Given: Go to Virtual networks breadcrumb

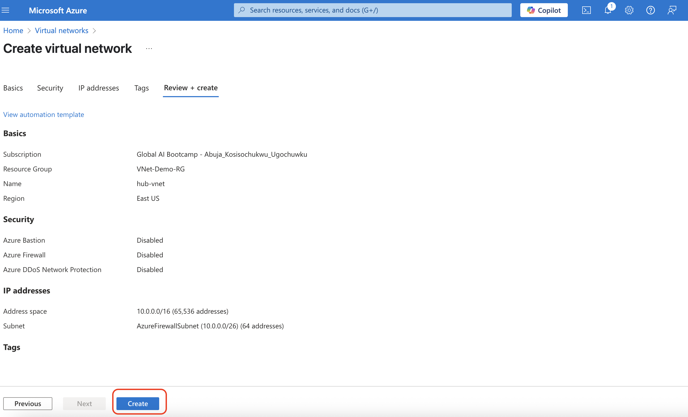Looking at the screenshot, I should 61,30.
